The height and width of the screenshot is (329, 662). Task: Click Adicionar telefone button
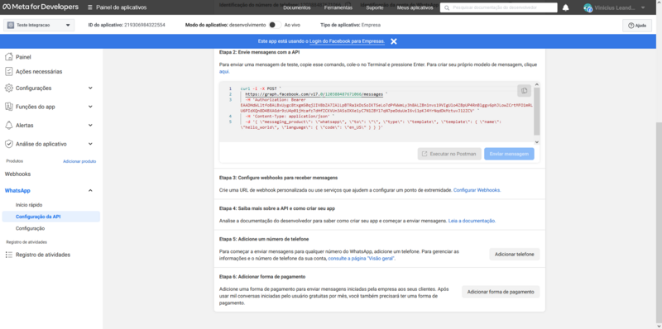pos(514,255)
